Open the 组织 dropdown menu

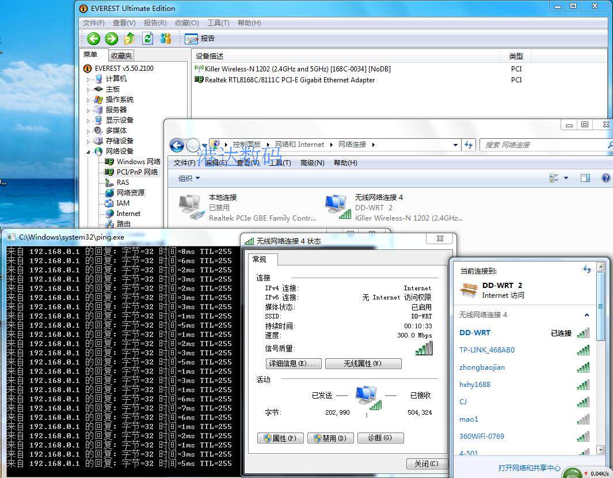189,178
